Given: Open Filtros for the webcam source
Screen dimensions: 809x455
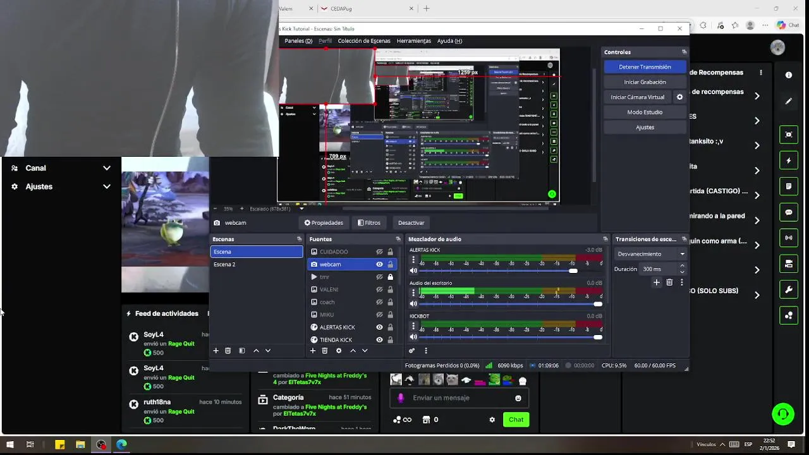Looking at the screenshot, I should pos(369,223).
